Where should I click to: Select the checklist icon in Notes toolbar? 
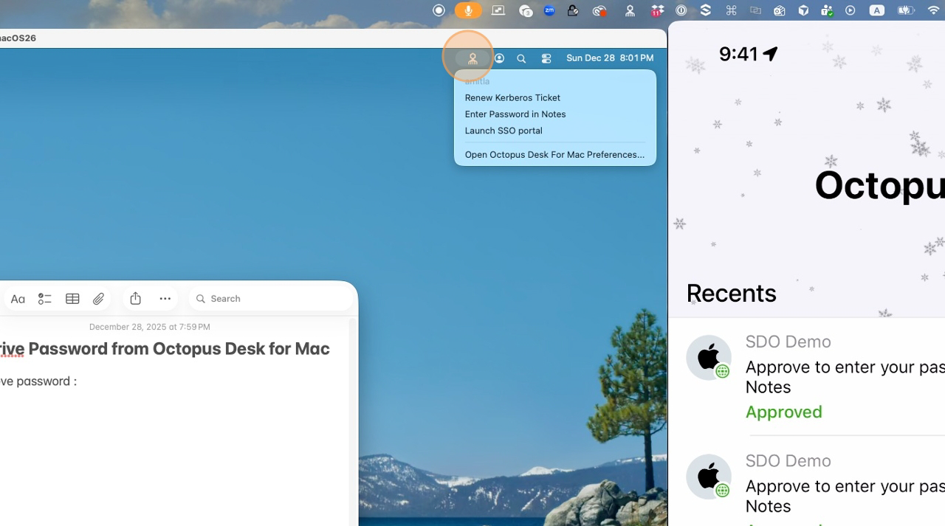click(x=44, y=298)
